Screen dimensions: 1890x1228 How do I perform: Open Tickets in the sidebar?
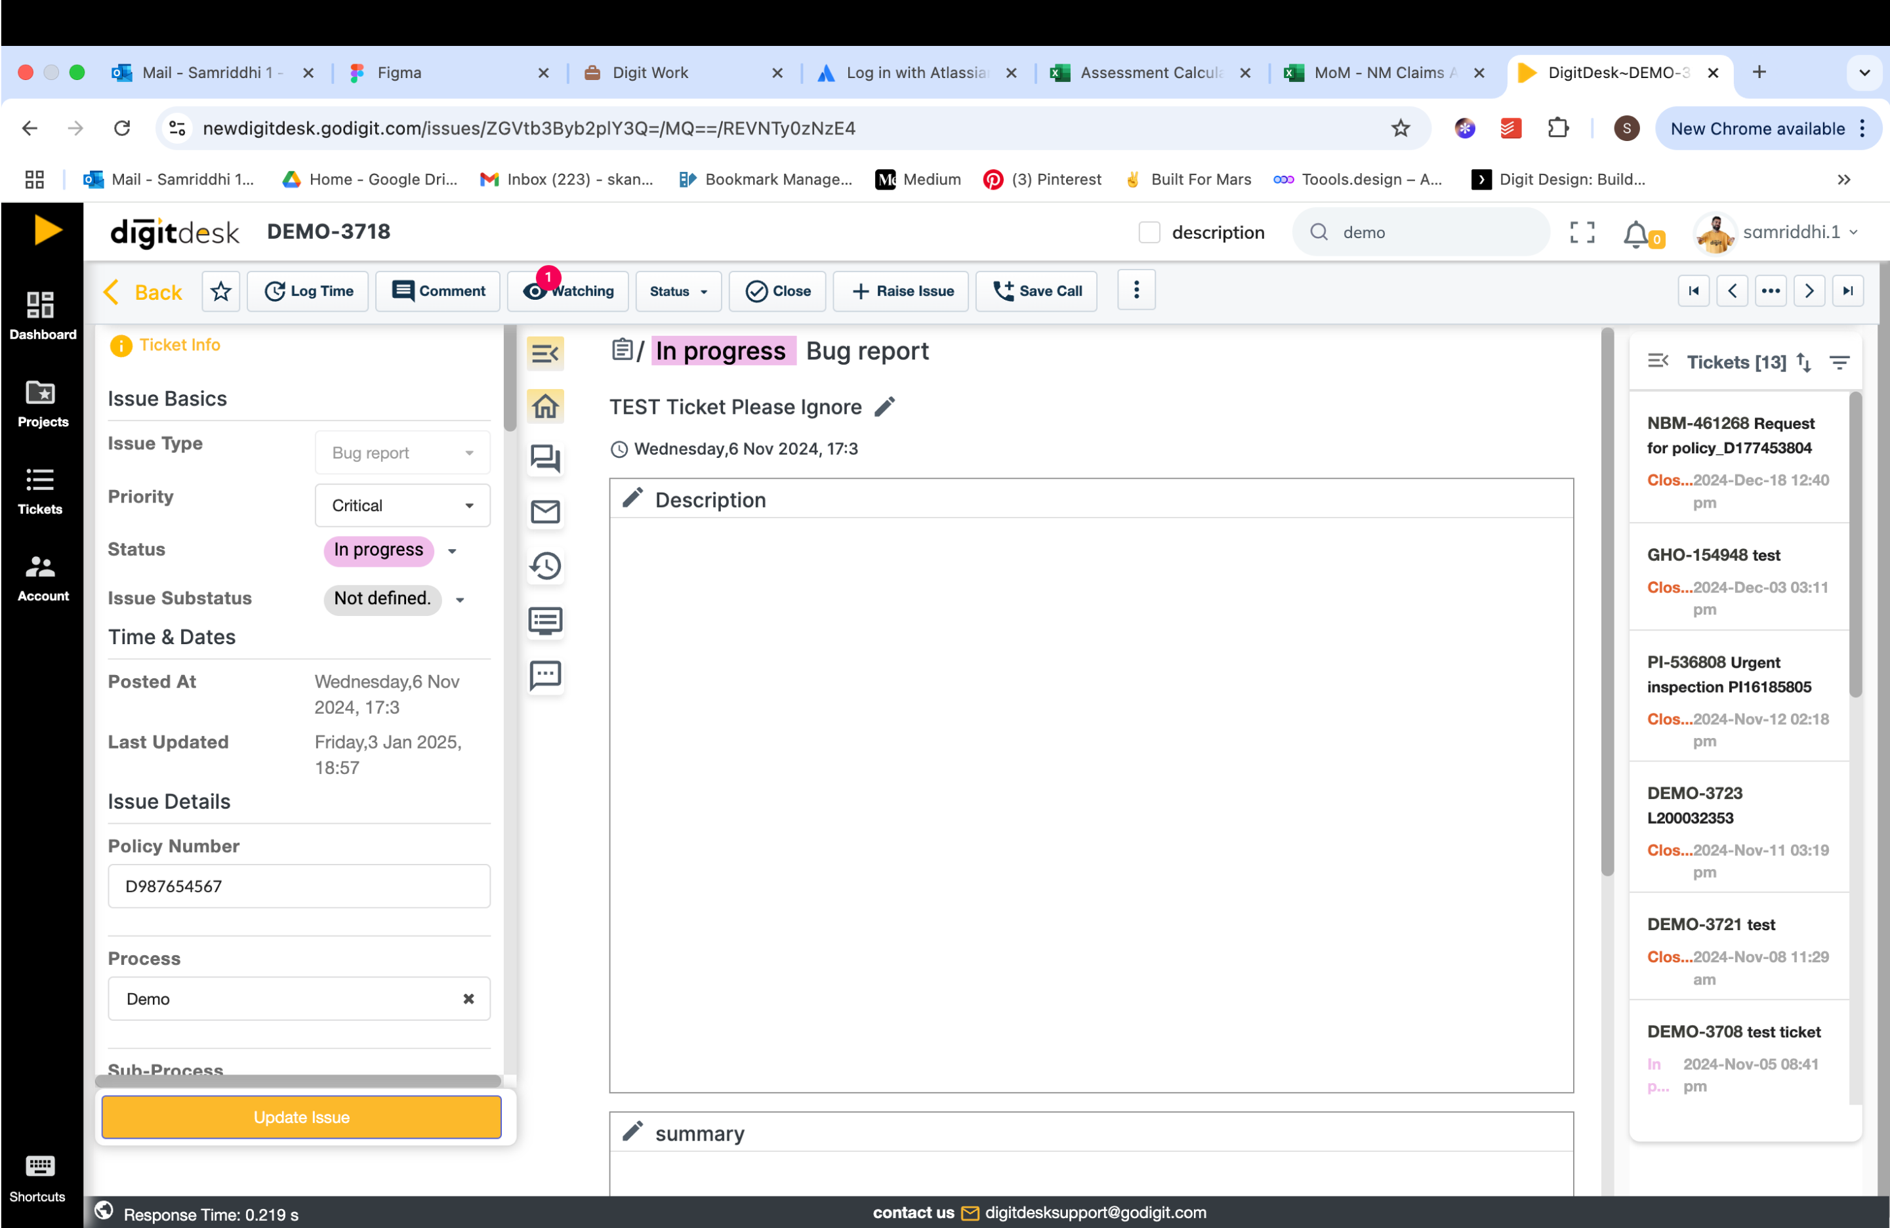(x=40, y=490)
